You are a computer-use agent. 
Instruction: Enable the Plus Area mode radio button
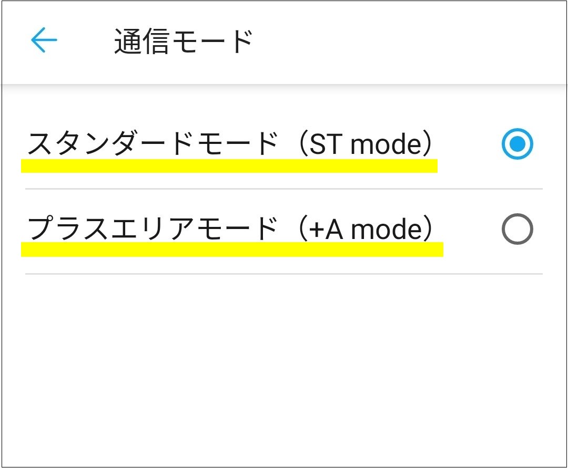[x=517, y=229]
